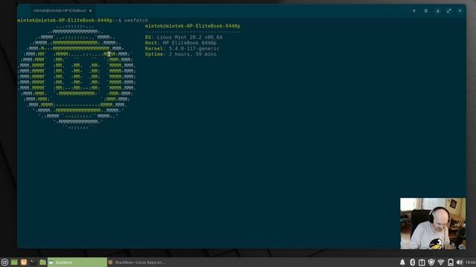This screenshot has height=267, width=476.
Task: Open the file manager folder icon
Action: click(x=43, y=262)
